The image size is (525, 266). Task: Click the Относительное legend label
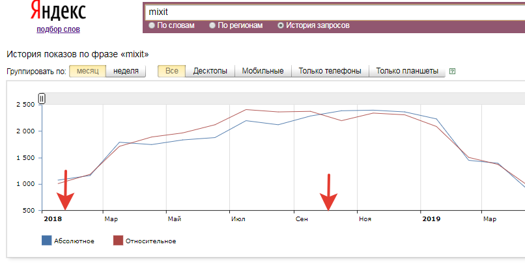tap(150, 241)
